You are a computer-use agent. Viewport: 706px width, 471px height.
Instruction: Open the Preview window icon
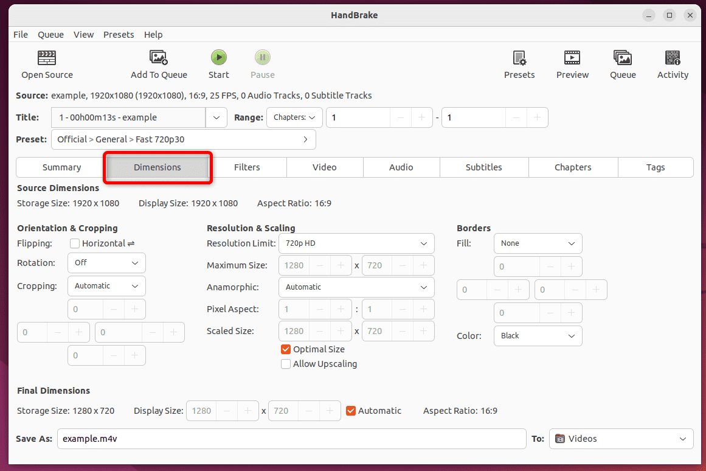point(572,58)
